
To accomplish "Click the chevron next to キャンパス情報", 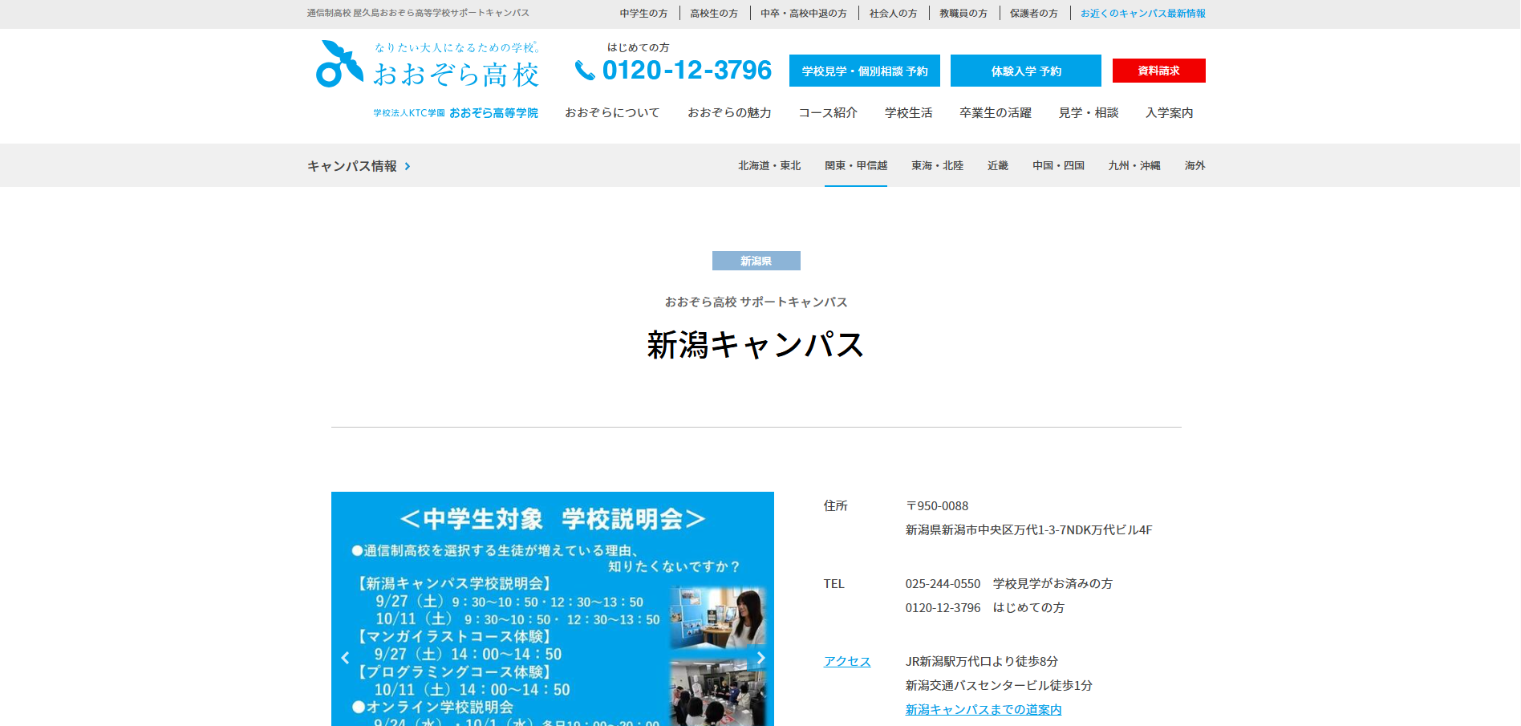I will click(x=408, y=166).
